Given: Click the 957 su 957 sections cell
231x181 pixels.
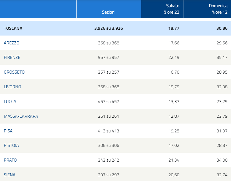Looking at the screenshot, I should (109, 57).
